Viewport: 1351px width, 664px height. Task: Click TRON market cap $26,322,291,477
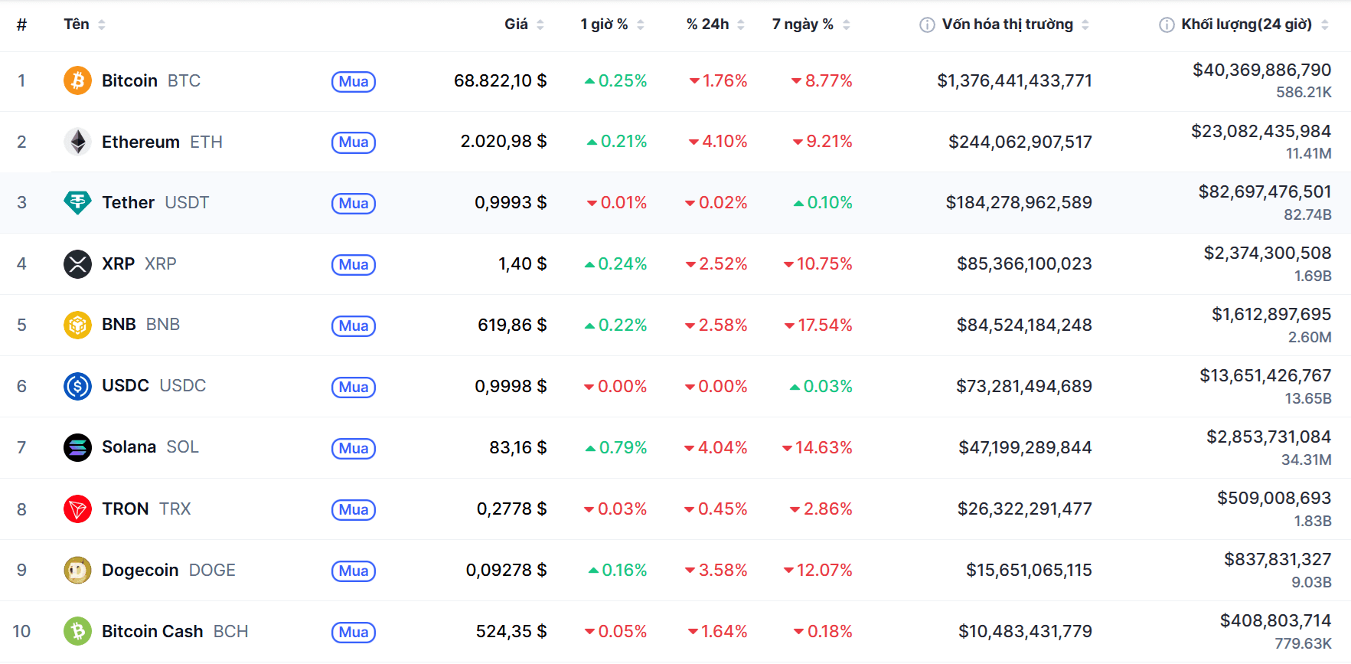pos(1025,509)
